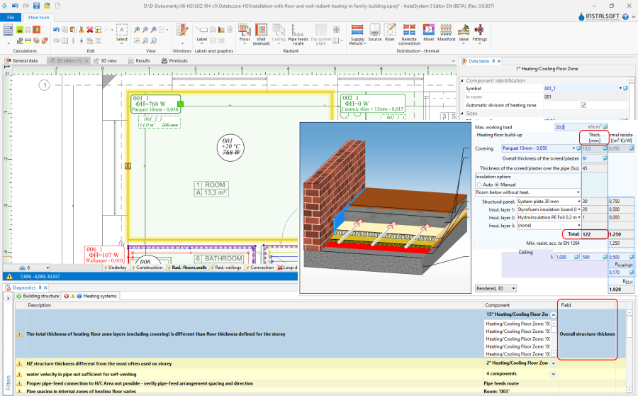Select the Auto insulation option
This screenshot has height=396, width=638.
(x=480, y=184)
